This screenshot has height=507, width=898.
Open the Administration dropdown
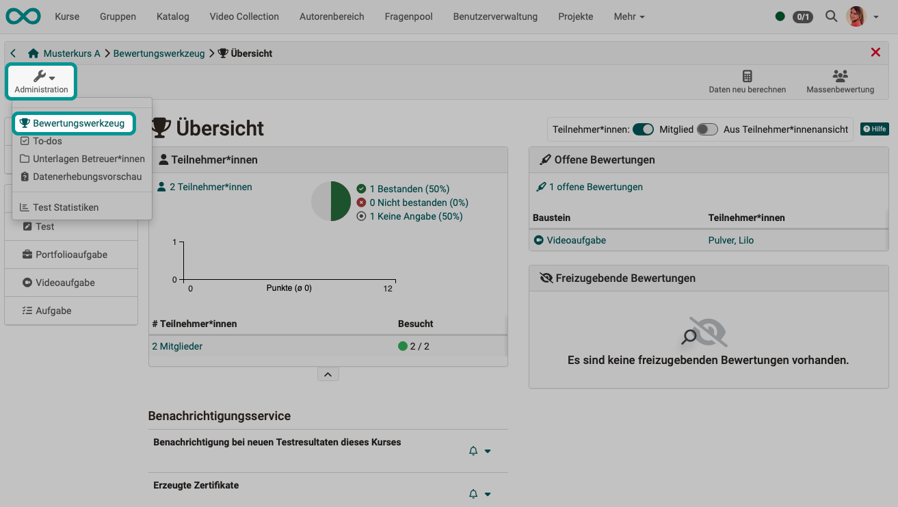(40, 81)
